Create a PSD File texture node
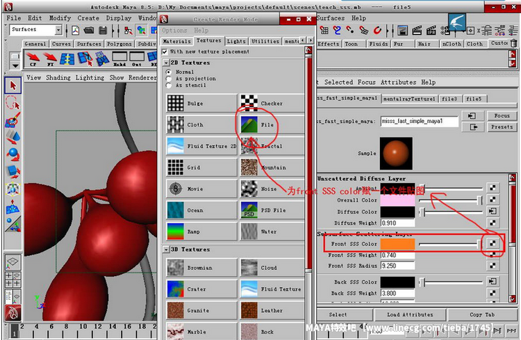Image resolution: width=521 pixels, height=340 pixels. (272, 210)
